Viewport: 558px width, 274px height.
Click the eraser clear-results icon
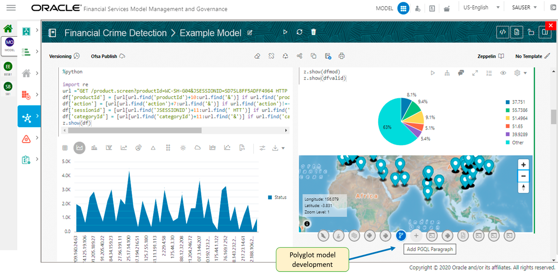pyautogui.click(x=257, y=56)
